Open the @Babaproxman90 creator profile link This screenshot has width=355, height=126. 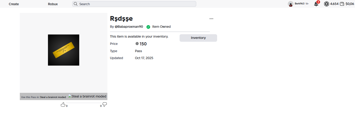[129, 27]
